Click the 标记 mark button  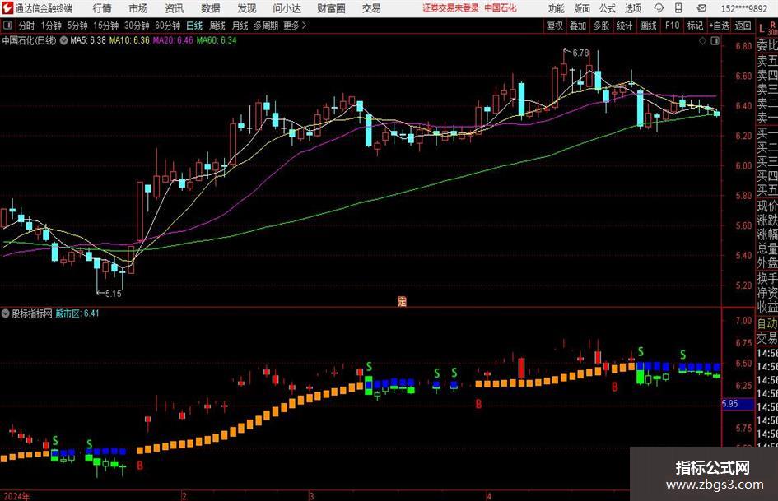(695, 26)
